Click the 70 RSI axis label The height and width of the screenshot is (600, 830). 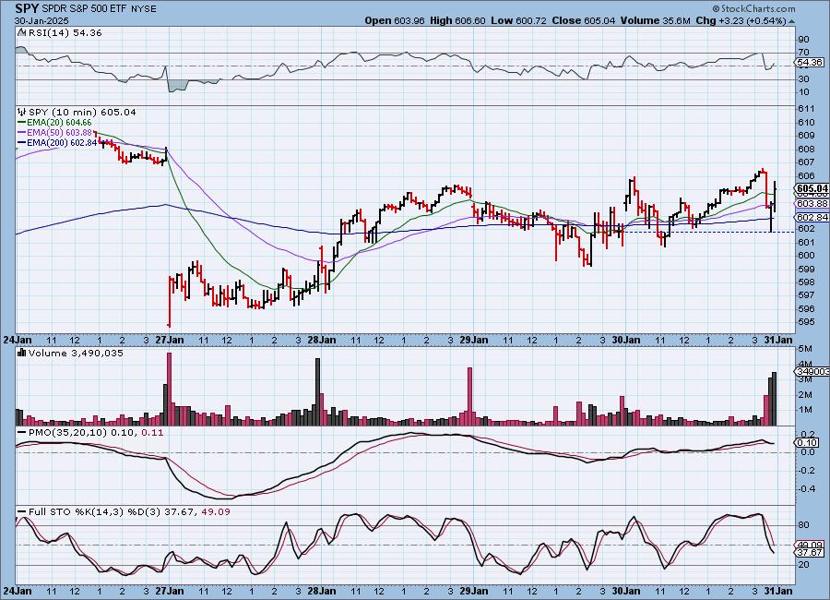click(804, 52)
